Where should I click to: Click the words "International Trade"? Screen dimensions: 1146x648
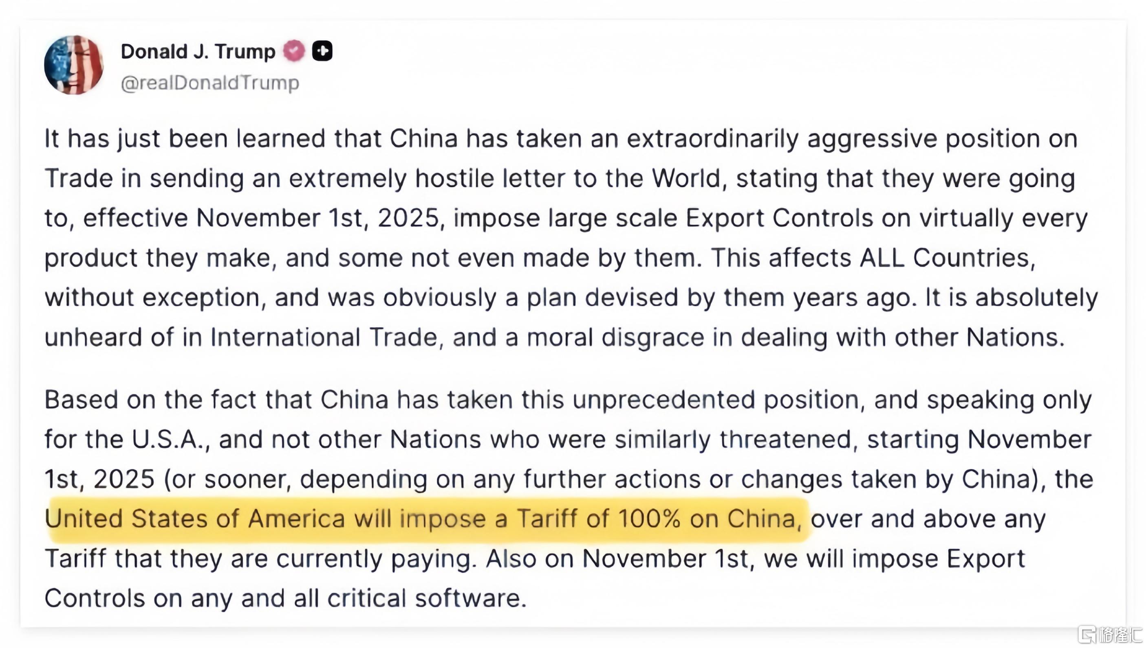[x=324, y=337]
